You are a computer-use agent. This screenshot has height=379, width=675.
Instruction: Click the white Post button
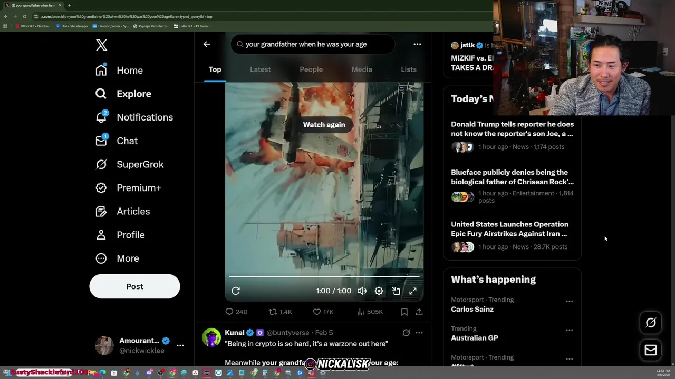pyautogui.click(x=134, y=286)
